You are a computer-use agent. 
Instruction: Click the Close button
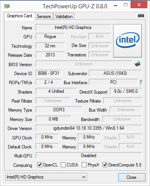point(132,177)
